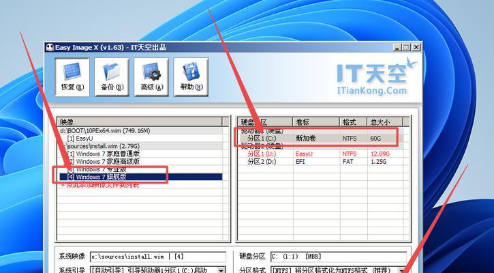Screen dimensions: 494x273
Task: Select partition 分区2 (D:) row
Action: (x=321, y=162)
